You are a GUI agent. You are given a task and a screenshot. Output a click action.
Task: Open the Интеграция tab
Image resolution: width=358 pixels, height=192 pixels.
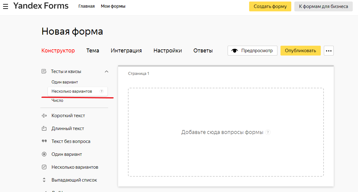126,51
